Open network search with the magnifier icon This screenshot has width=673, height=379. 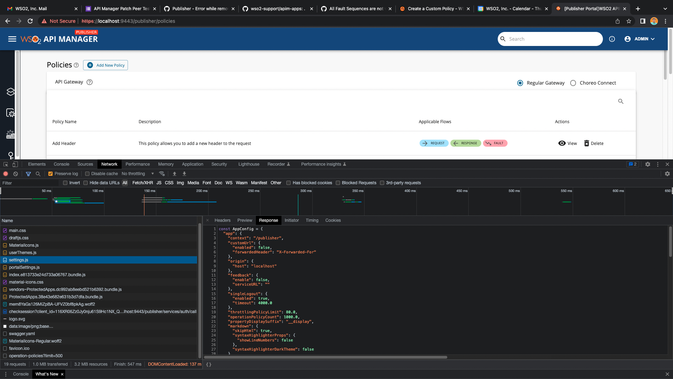[x=38, y=173]
